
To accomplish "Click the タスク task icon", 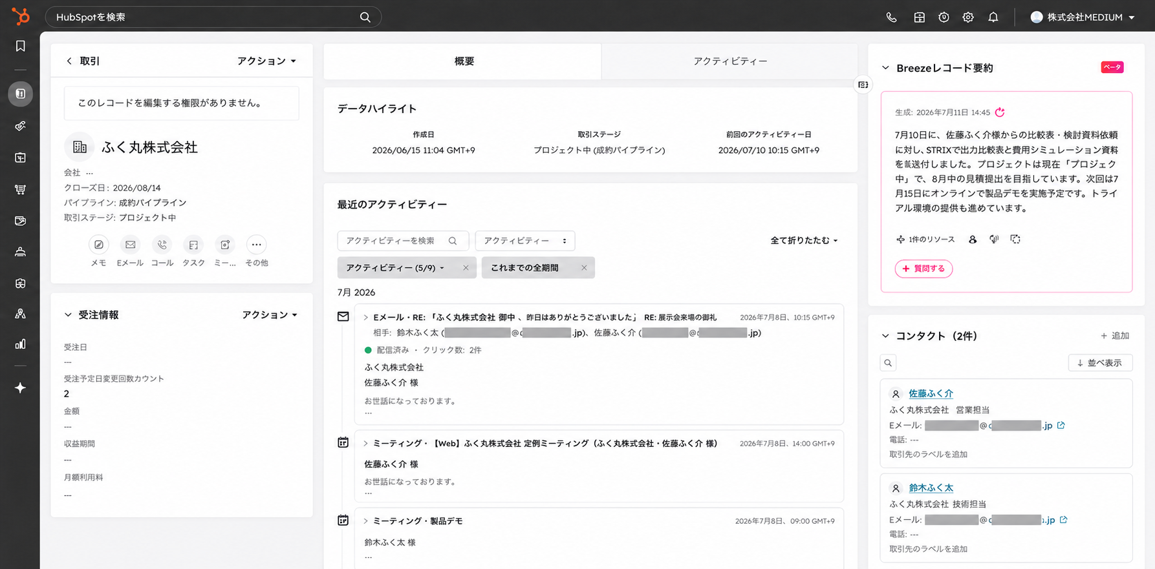I will 193,245.
